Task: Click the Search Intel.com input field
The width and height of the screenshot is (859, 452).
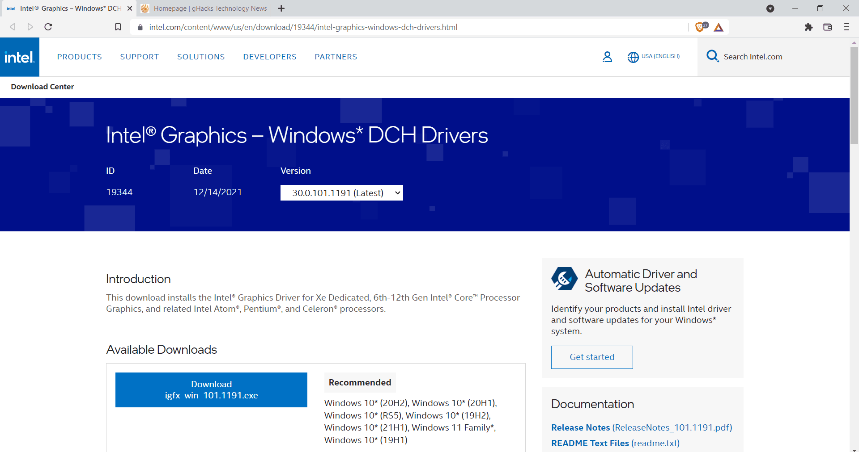Action: click(x=761, y=57)
